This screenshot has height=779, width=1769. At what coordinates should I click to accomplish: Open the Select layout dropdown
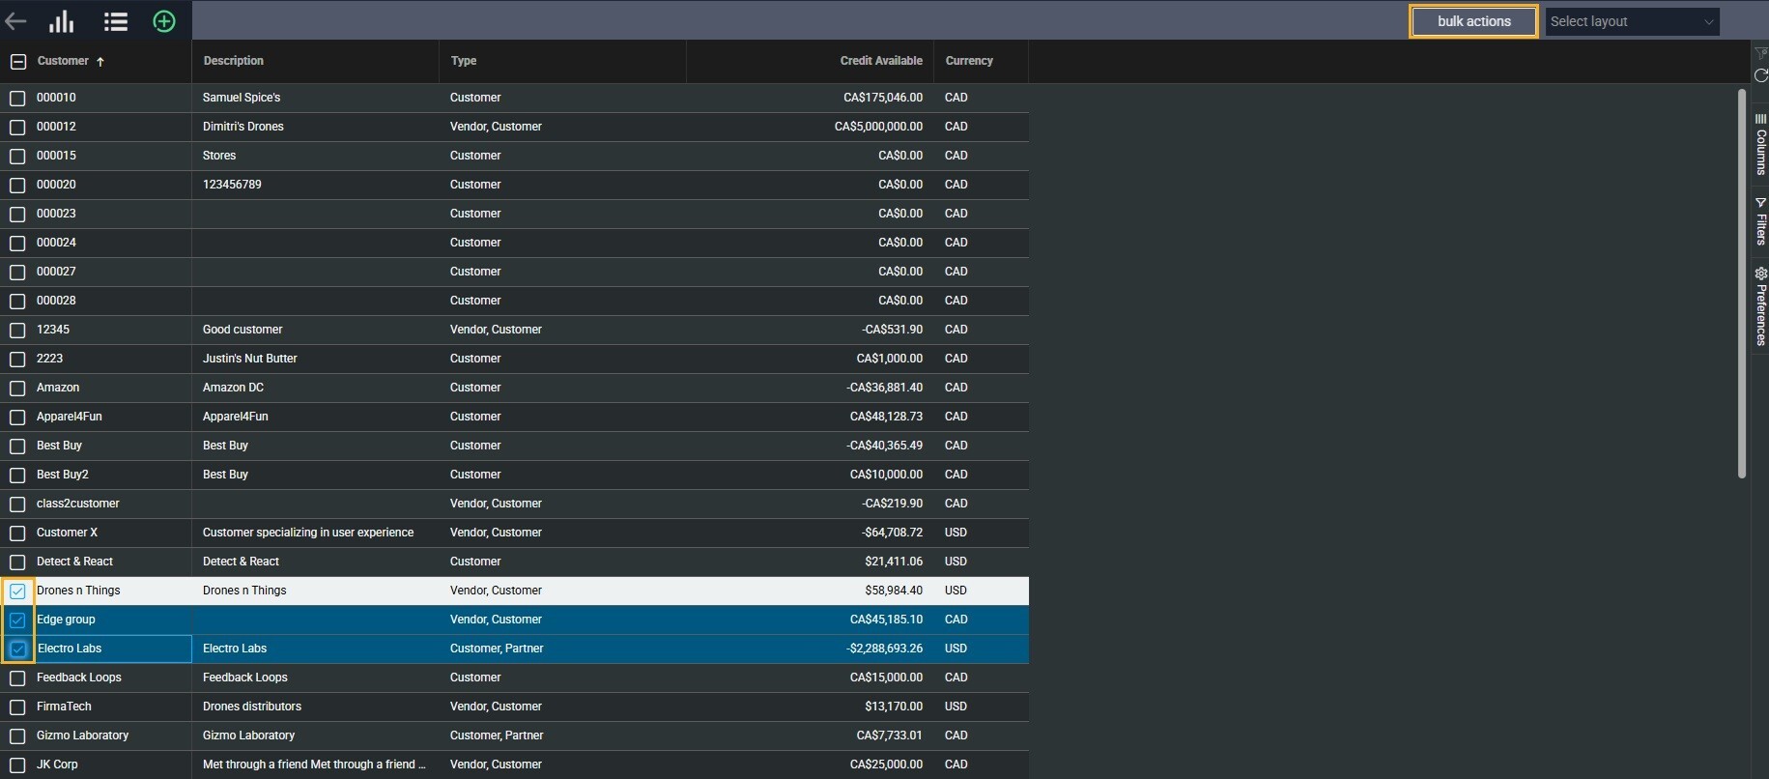[1631, 21]
